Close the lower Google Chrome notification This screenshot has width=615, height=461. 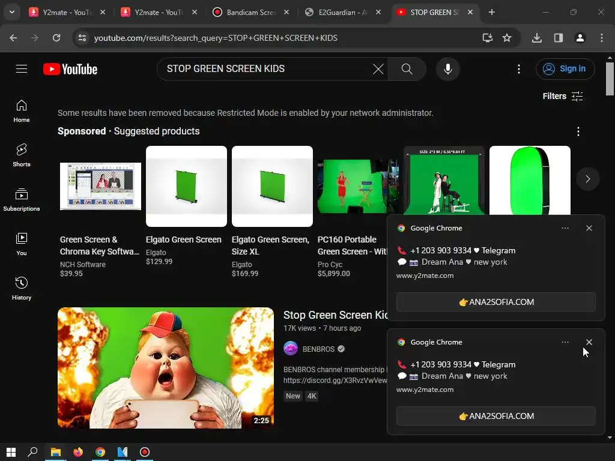pos(589,342)
